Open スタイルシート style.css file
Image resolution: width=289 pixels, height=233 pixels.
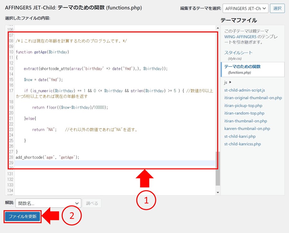coord(238,53)
